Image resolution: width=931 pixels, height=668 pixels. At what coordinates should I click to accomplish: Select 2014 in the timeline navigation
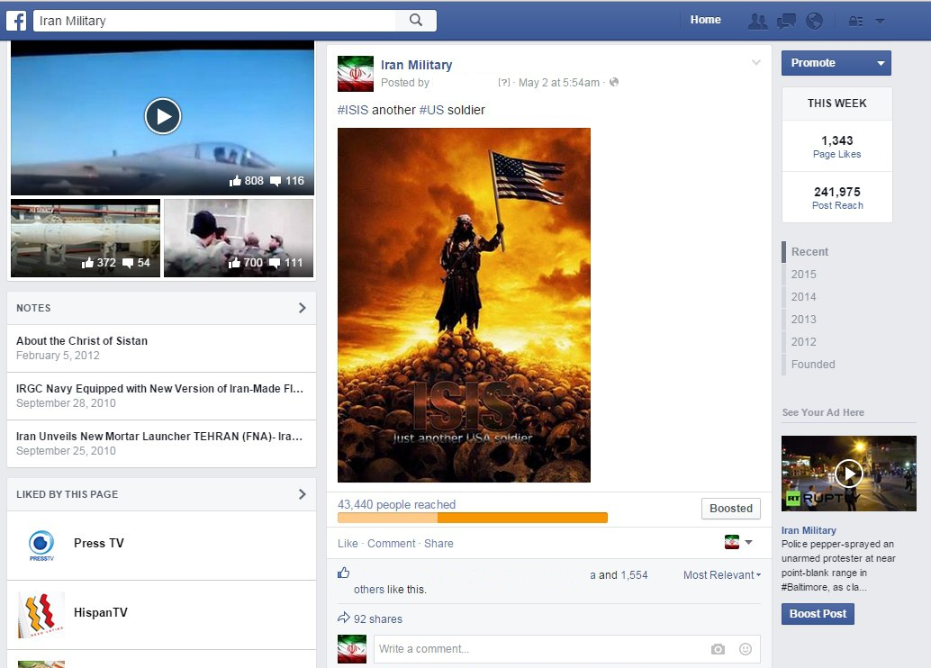tap(803, 297)
